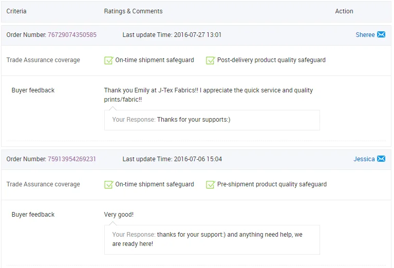
Task: Click the response box mentioning 'anything need help'
Action: click(212, 239)
